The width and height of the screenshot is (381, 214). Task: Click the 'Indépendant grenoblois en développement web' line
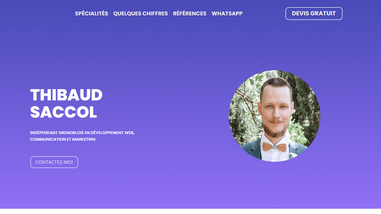coord(82,133)
